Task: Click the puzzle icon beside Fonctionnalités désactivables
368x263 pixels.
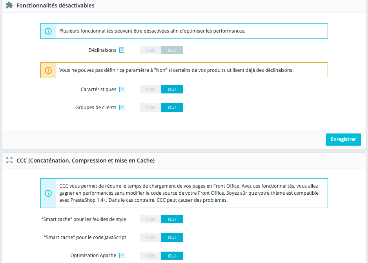Action: pyautogui.click(x=9, y=5)
